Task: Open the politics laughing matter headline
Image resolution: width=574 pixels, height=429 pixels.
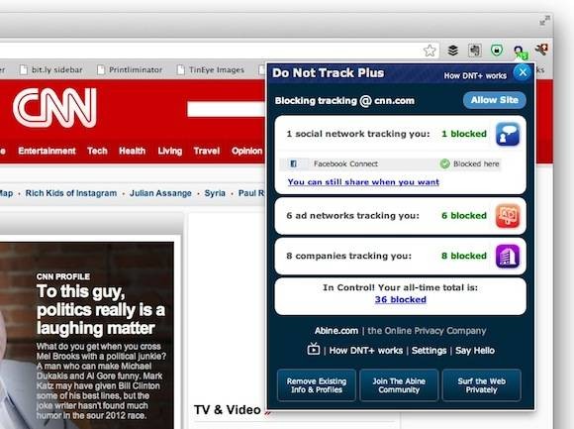Action: (101, 309)
